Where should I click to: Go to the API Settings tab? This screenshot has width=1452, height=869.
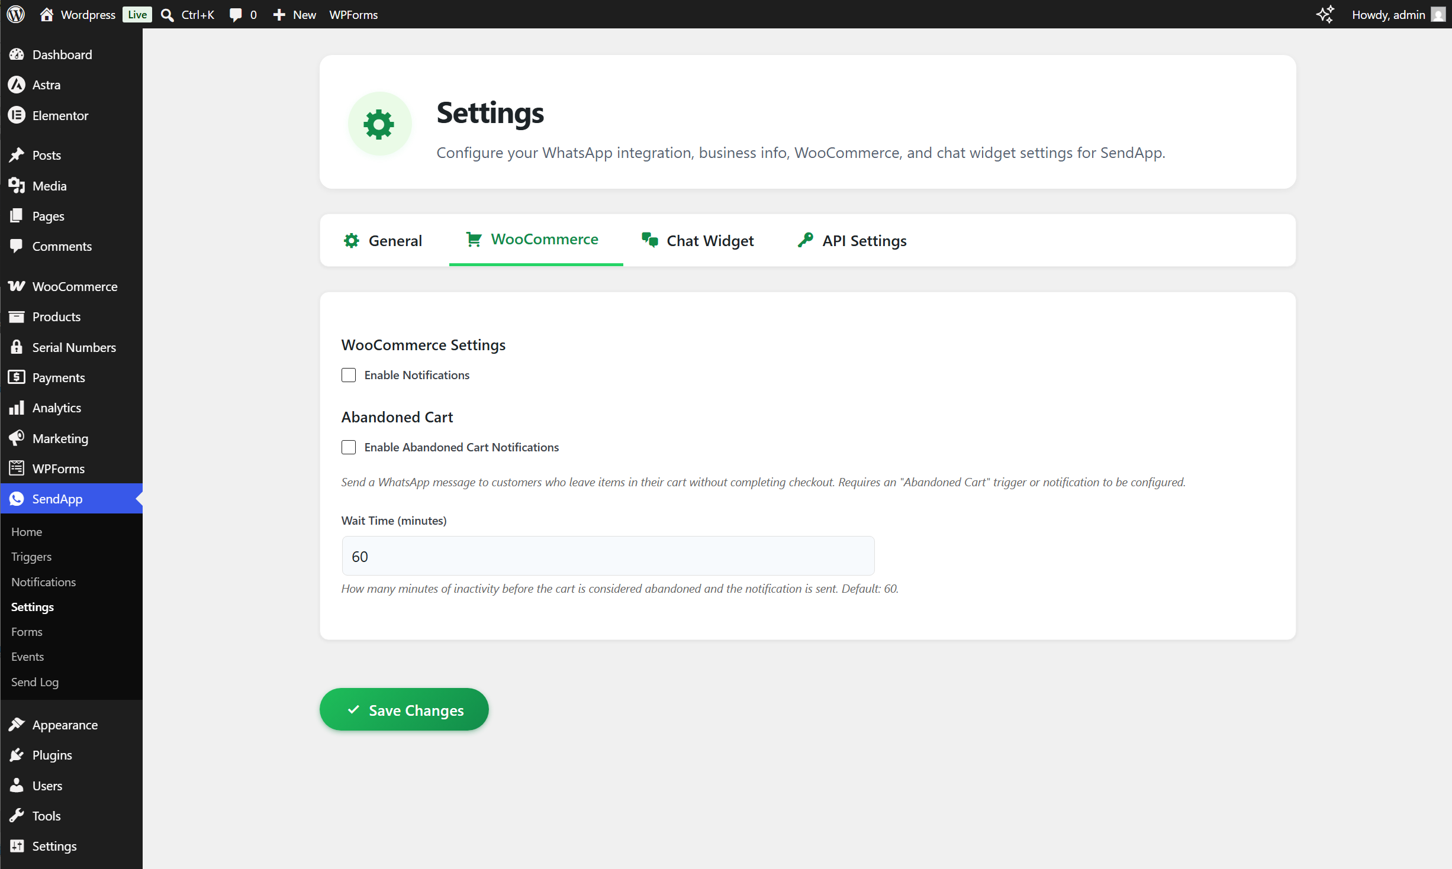coord(852,241)
